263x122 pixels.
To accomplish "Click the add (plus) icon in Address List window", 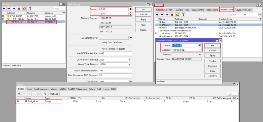I will (4, 9).
